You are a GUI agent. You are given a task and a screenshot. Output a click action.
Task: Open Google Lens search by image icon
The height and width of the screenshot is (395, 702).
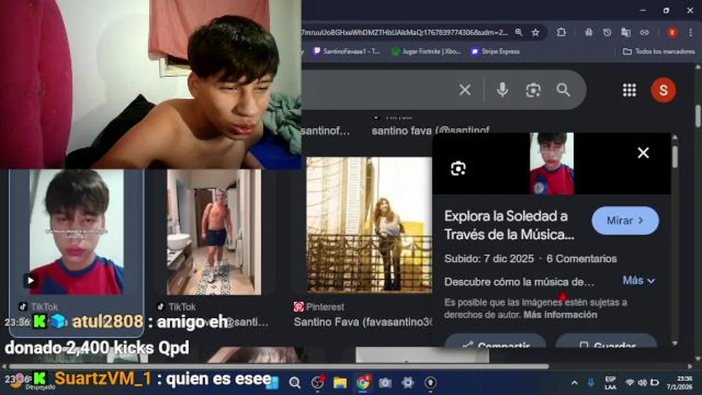pyautogui.click(x=533, y=90)
